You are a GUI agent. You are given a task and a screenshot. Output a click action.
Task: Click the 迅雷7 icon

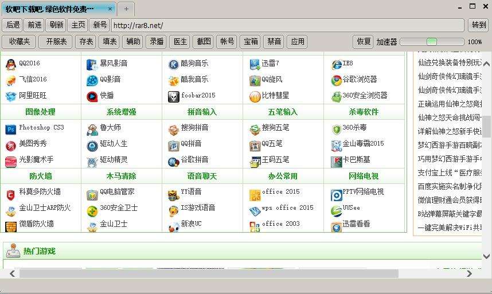[255, 65]
